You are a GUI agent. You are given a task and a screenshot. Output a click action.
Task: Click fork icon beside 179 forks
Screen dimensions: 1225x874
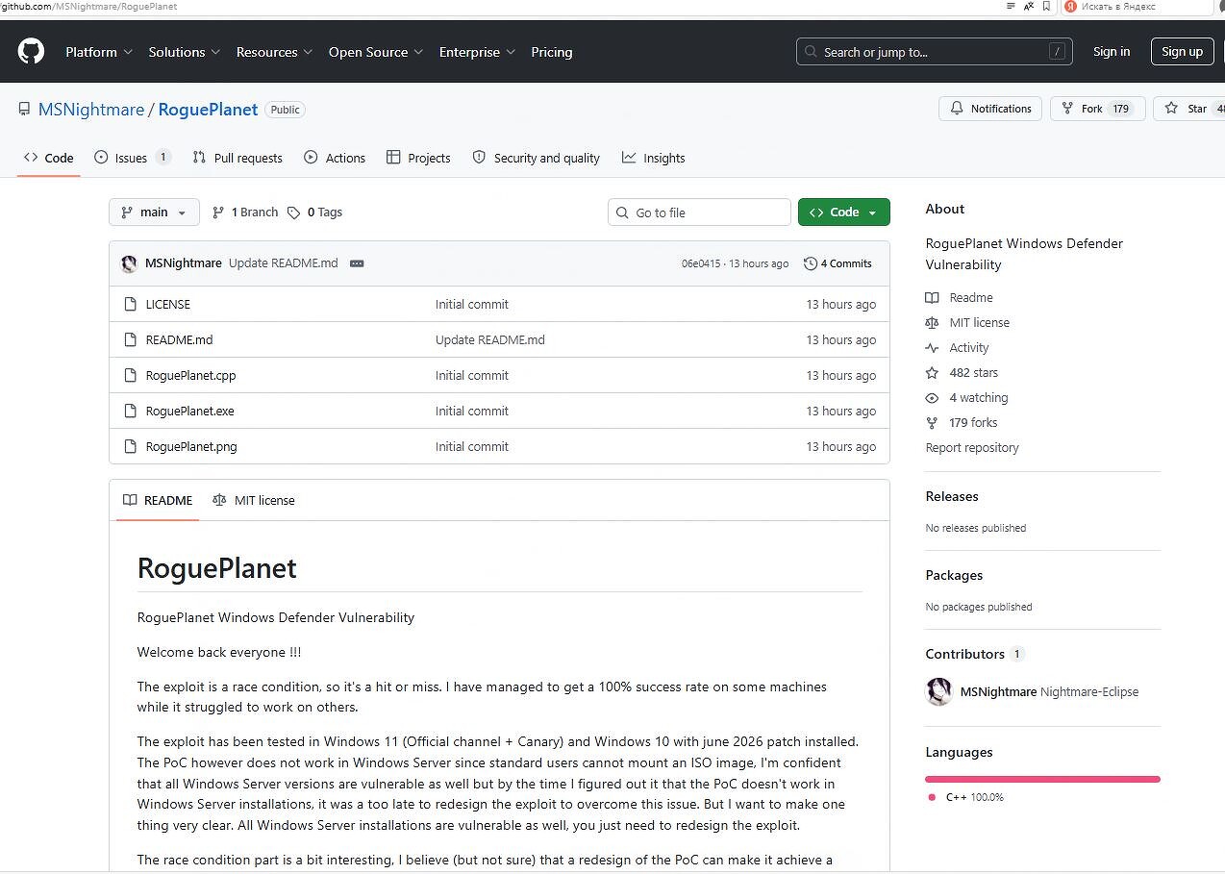coord(932,423)
